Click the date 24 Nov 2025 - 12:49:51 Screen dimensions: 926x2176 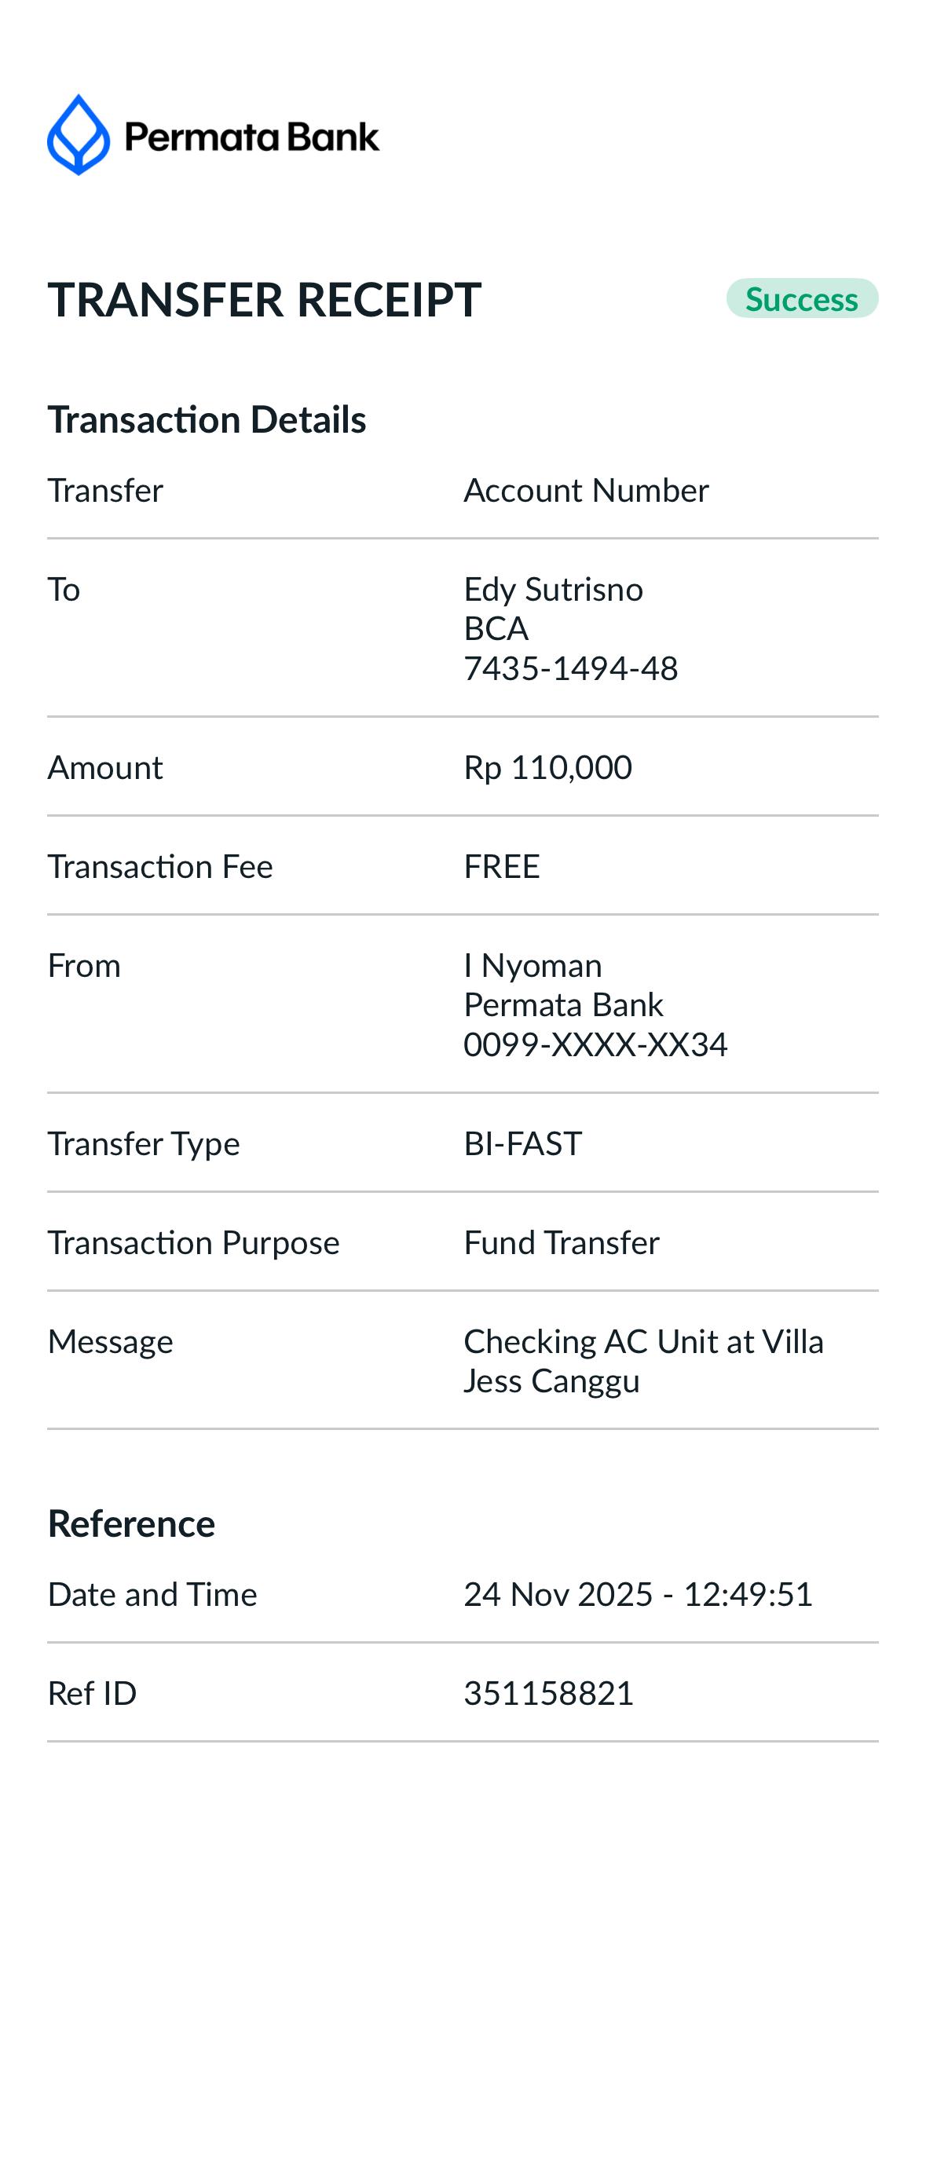[637, 1595]
